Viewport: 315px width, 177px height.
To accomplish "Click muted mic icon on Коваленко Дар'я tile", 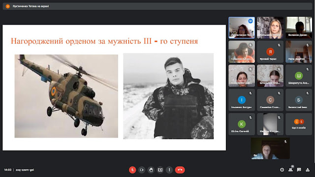I will (x=251, y=69).
